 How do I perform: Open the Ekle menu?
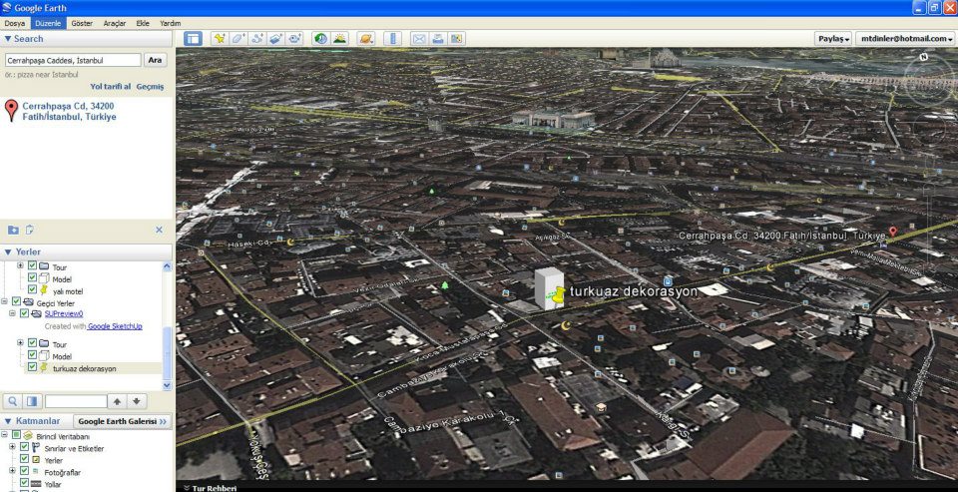(x=143, y=23)
